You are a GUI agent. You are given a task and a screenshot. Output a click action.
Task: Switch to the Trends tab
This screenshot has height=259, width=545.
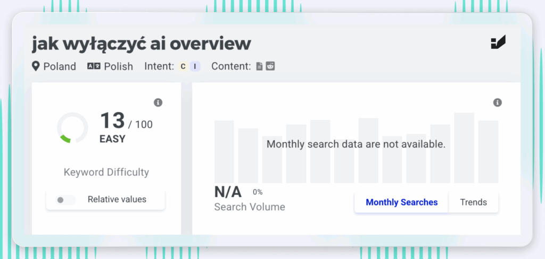[x=473, y=202]
